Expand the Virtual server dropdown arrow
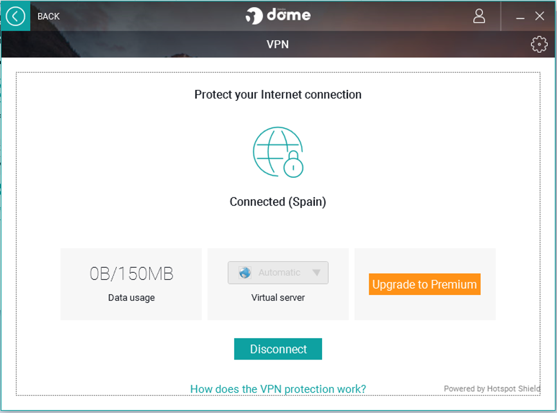The width and height of the screenshot is (557, 413). tap(316, 273)
